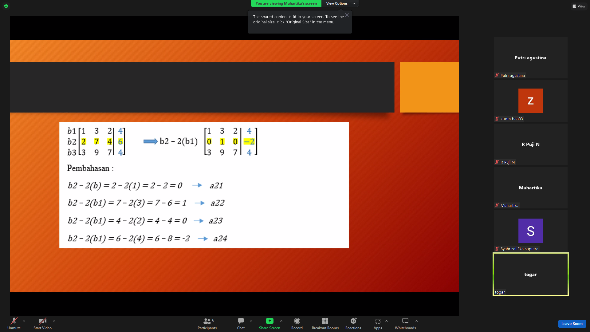The height and width of the screenshot is (332, 590).
Task: Click the 'You are viewing Muhartika's screen' banner
Action: point(286,3)
